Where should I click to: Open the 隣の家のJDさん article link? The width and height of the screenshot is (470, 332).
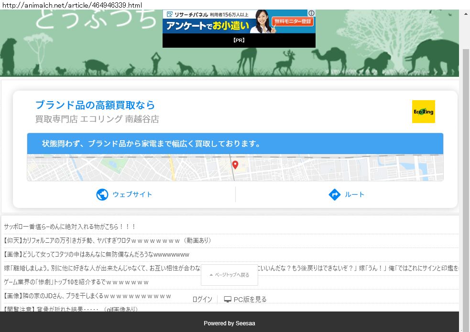(x=87, y=296)
